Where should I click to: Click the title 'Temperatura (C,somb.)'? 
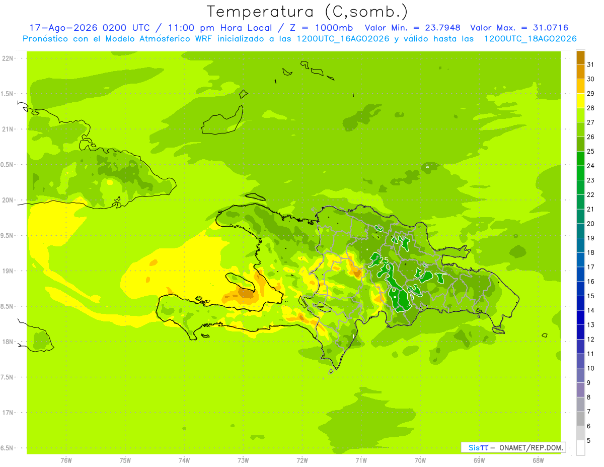tap(307, 11)
